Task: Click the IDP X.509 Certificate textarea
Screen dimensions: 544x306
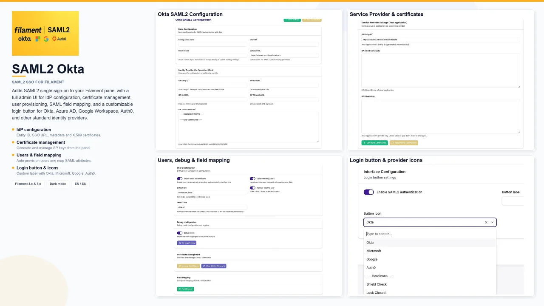Action: click(x=248, y=127)
